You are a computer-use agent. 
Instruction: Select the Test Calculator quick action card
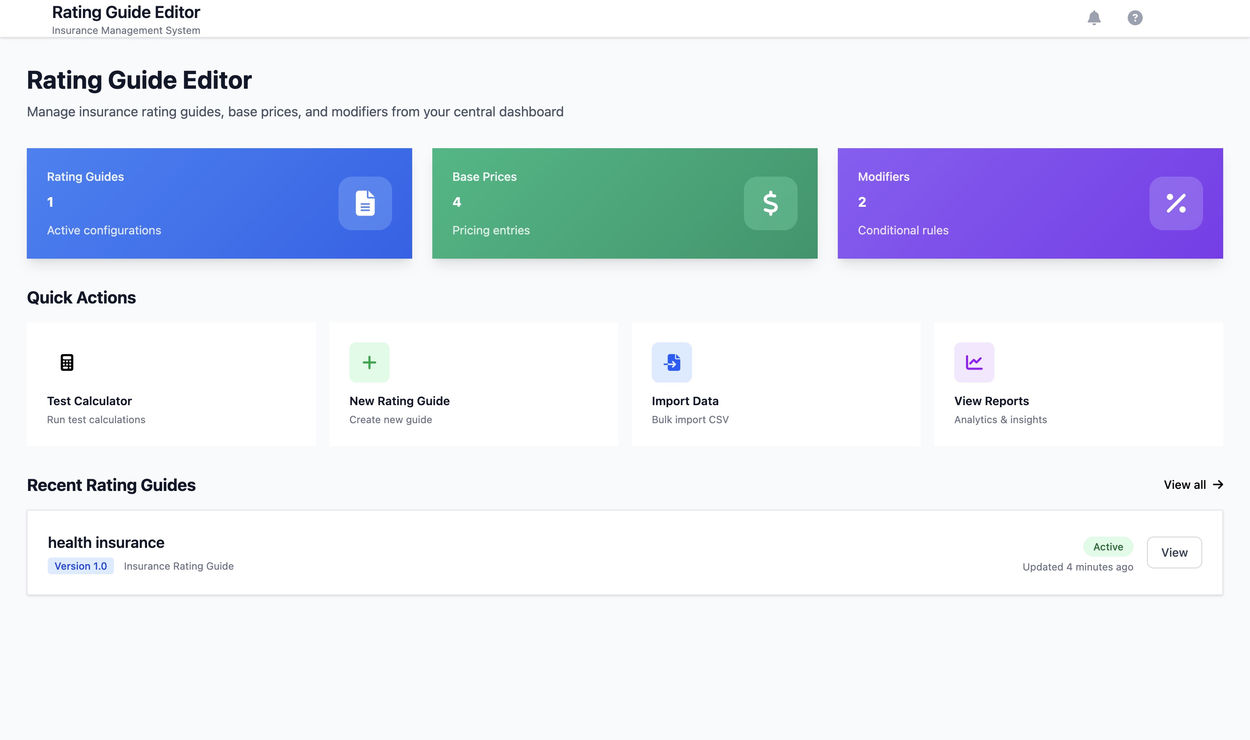click(x=171, y=383)
